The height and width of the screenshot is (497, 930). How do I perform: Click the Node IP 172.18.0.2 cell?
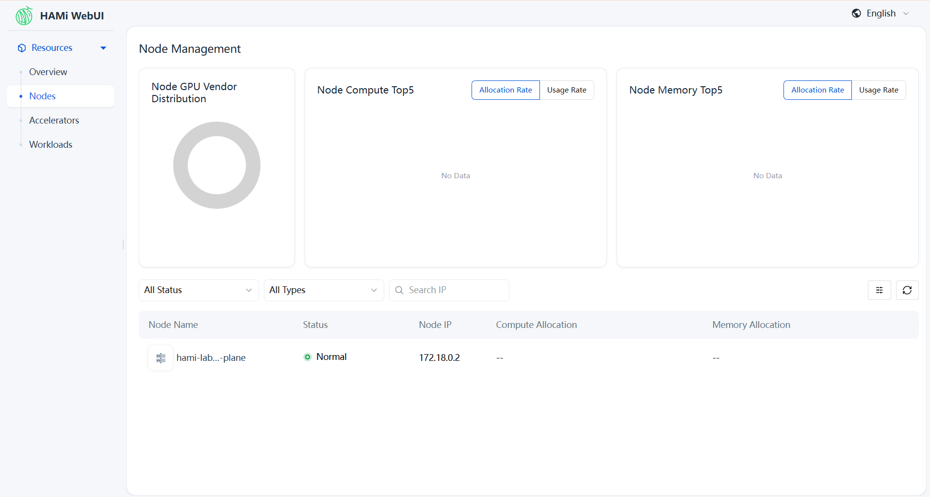pos(440,357)
